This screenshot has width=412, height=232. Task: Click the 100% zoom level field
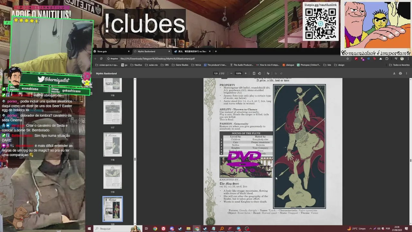click(x=238, y=73)
